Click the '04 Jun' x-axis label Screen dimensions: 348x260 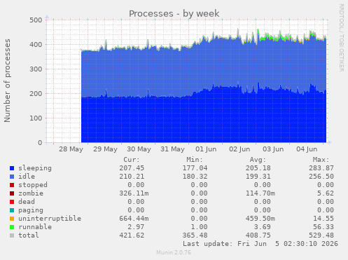pyautogui.click(x=307, y=149)
